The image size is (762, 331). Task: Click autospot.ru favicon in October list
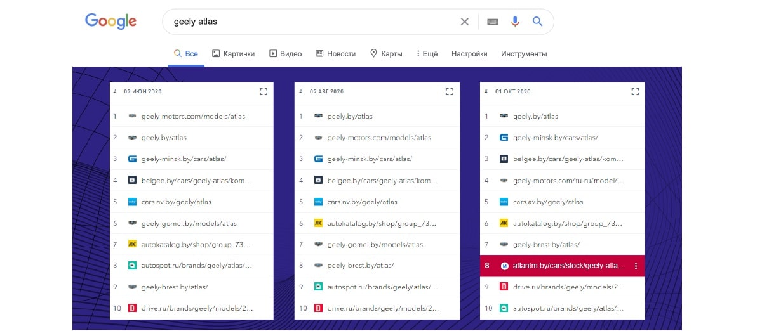(x=504, y=308)
